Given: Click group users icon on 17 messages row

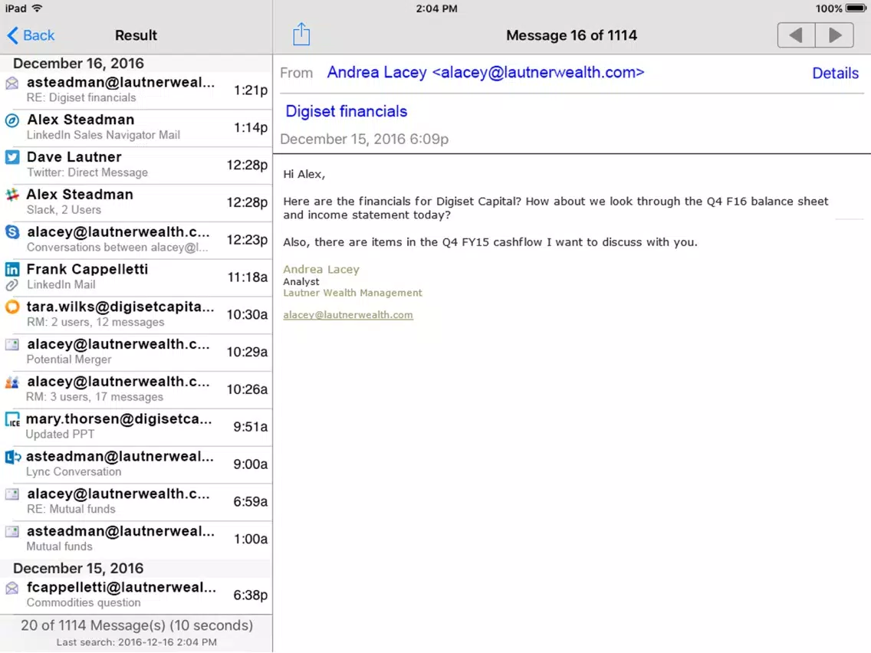Looking at the screenshot, I should [12, 382].
